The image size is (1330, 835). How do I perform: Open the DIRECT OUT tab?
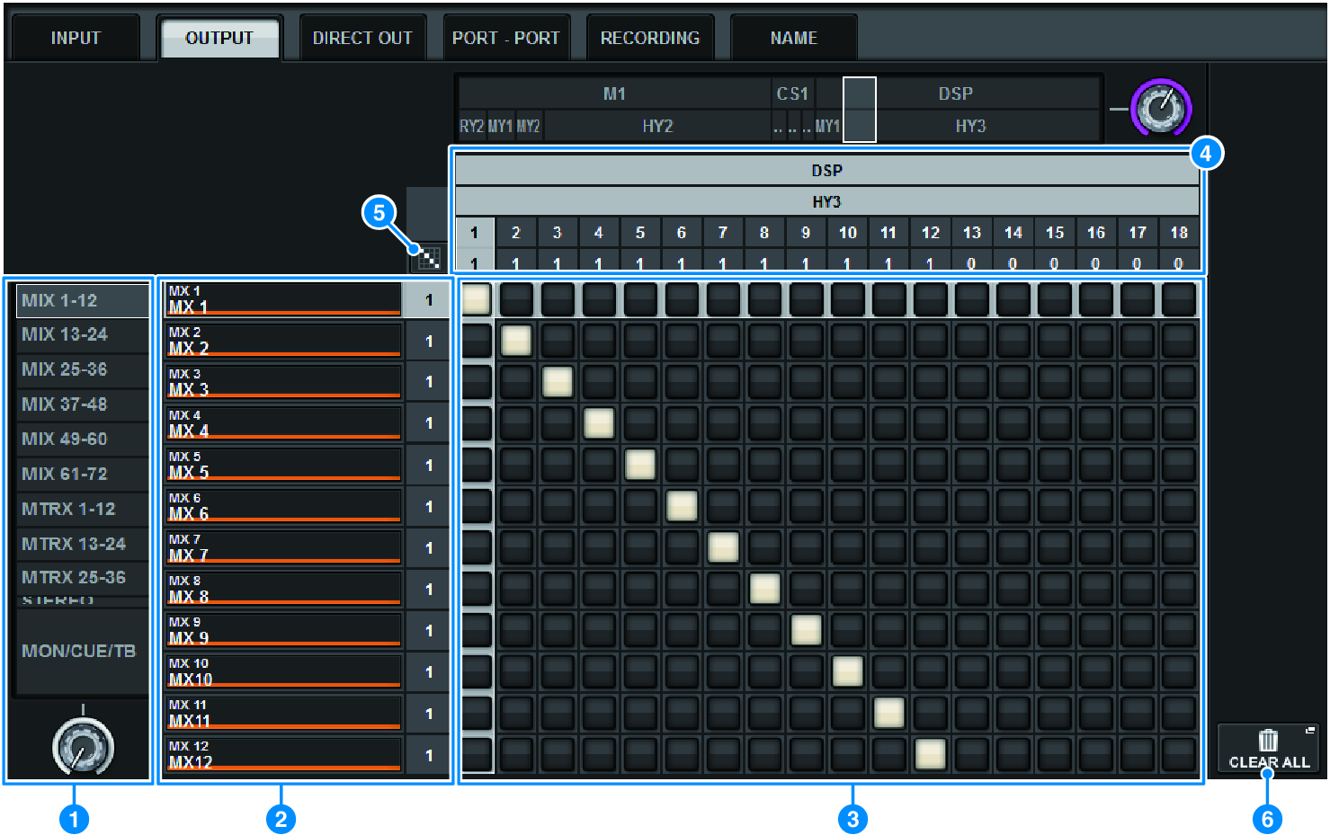[362, 37]
